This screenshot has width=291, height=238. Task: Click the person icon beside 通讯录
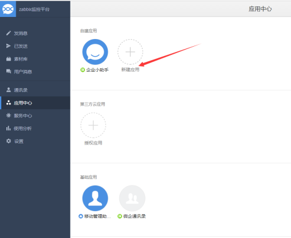[x=9, y=90]
